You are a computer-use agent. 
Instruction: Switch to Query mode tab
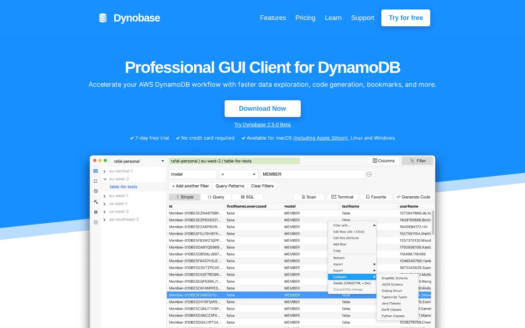tap(216, 197)
